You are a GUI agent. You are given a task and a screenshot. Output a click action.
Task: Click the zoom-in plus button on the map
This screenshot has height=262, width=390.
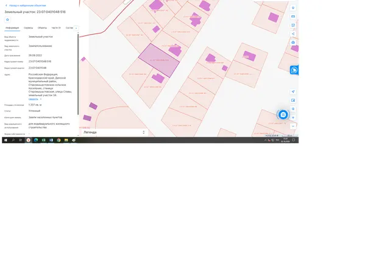tap(293, 118)
